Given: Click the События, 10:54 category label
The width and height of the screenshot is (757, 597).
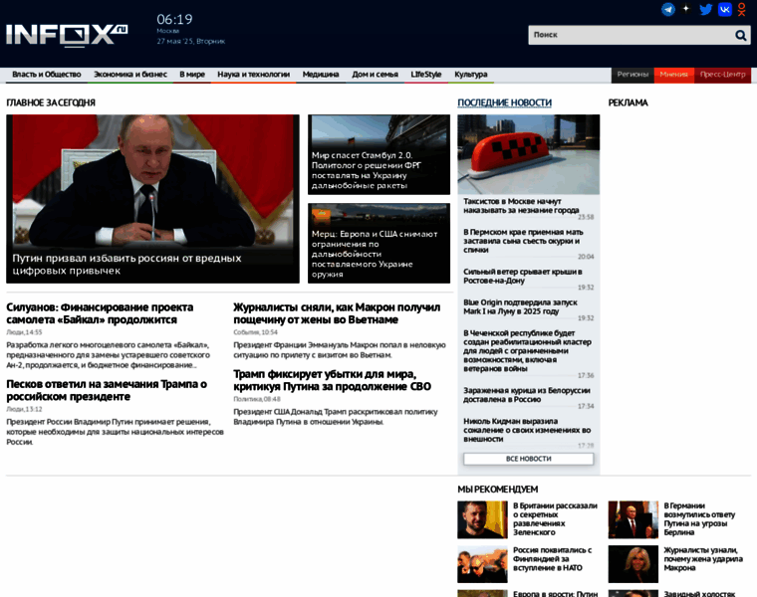Looking at the screenshot, I should 255,332.
